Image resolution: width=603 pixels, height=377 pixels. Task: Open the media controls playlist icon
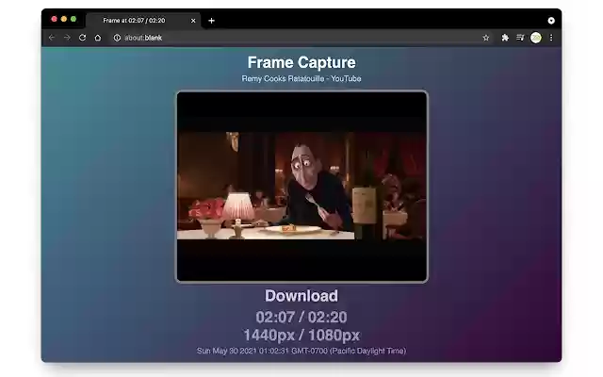click(x=520, y=38)
